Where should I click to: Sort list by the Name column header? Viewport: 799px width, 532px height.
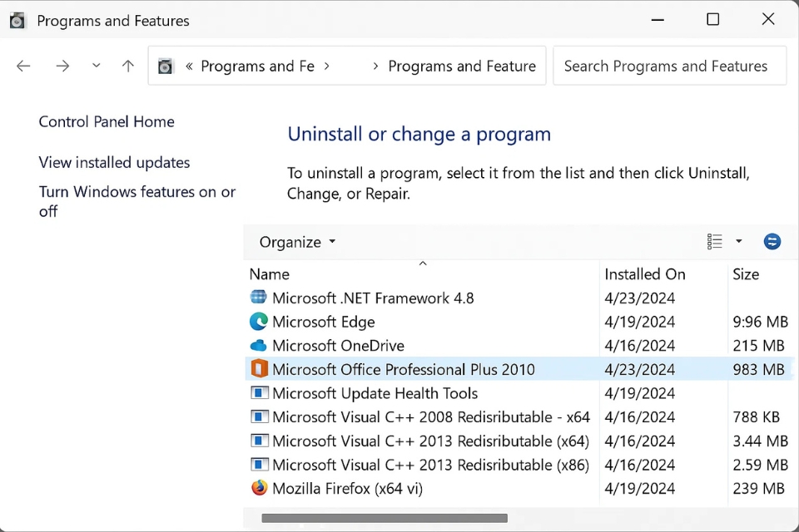(270, 274)
